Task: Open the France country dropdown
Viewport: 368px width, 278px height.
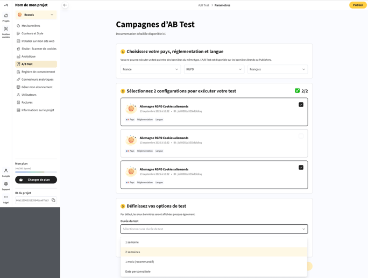Action: click(x=151, y=69)
